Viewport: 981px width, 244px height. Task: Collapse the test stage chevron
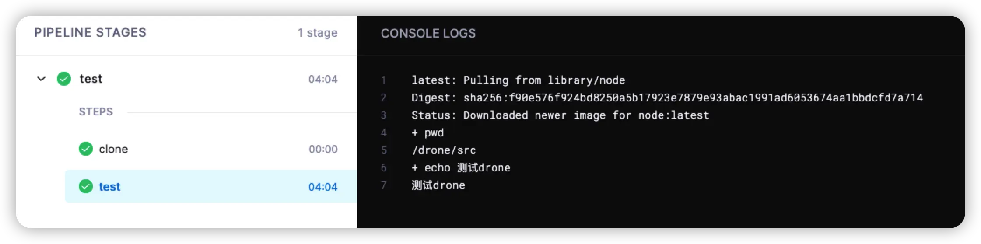41,79
